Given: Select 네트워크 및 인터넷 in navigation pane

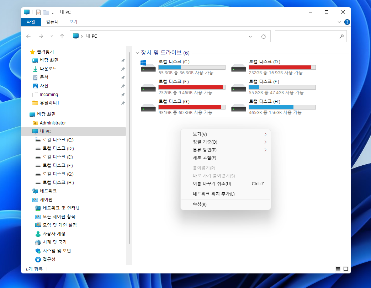Looking at the screenshot, I should coord(61,208).
